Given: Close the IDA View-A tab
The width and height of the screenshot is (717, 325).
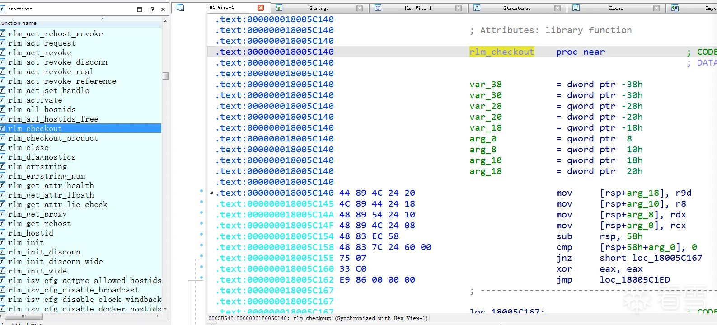Looking at the screenshot, I should point(261,8).
